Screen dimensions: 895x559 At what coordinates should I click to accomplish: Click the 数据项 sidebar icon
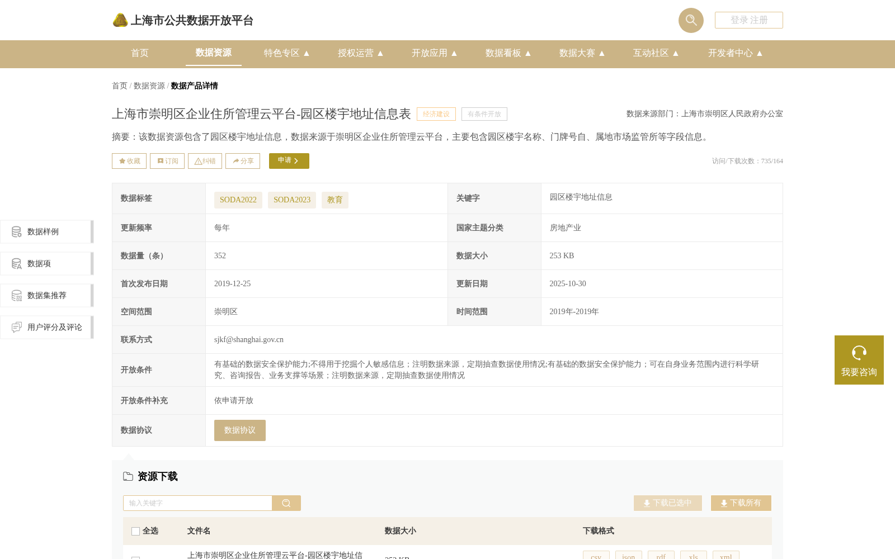pos(17,263)
